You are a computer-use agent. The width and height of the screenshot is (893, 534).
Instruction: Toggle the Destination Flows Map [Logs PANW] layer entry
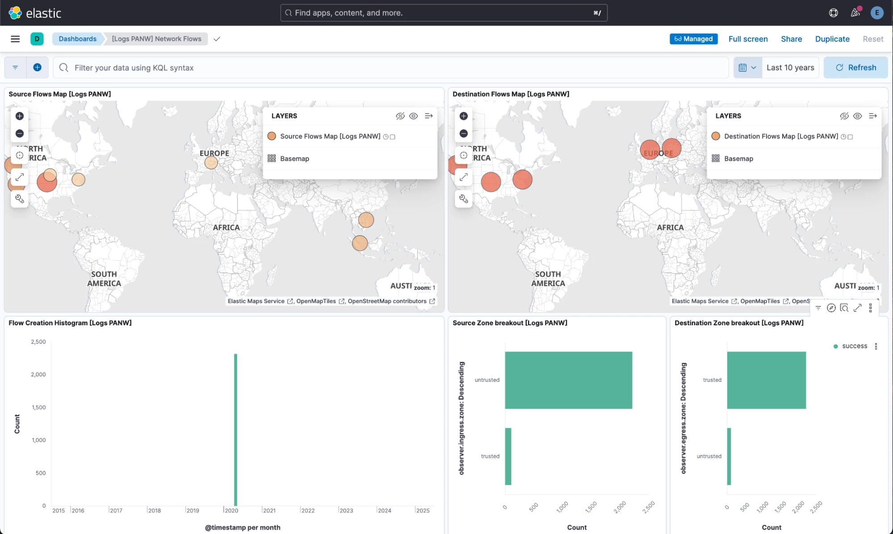click(x=781, y=137)
